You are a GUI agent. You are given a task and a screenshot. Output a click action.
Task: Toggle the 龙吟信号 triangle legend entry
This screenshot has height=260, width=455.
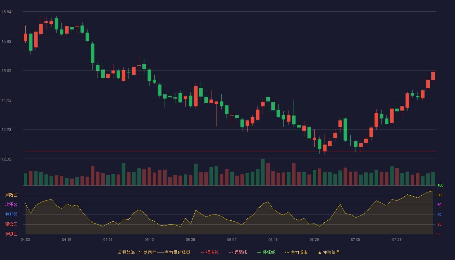pos(329,252)
